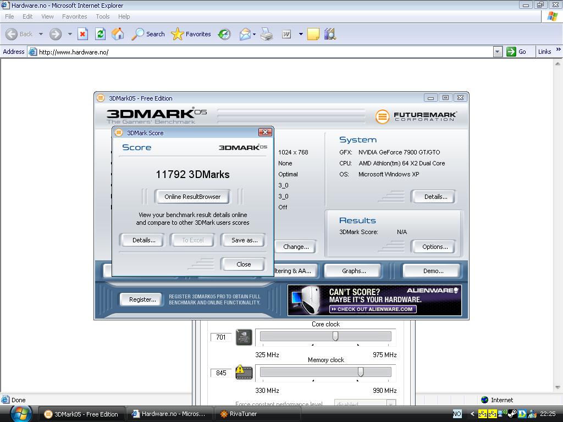Switch to RivaTuner taskbar button
The image size is (563, 422).
257,414
